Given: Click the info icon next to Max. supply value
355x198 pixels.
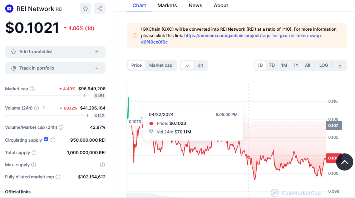Looking at the screenshot, I should tap(103, 165).
